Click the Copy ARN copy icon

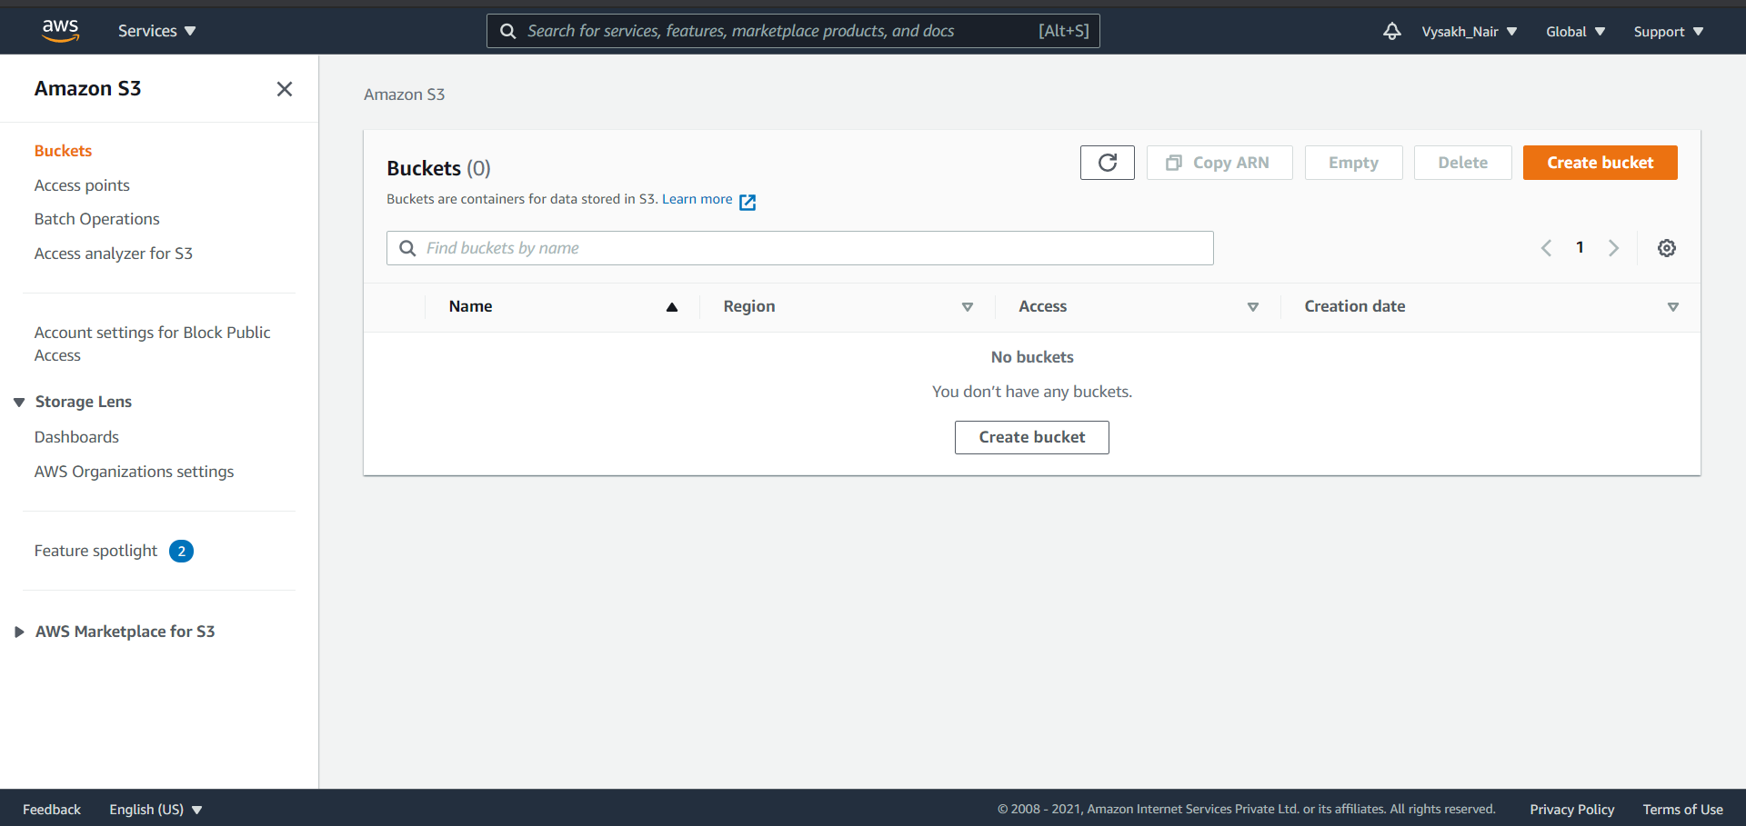point(1174,163)
